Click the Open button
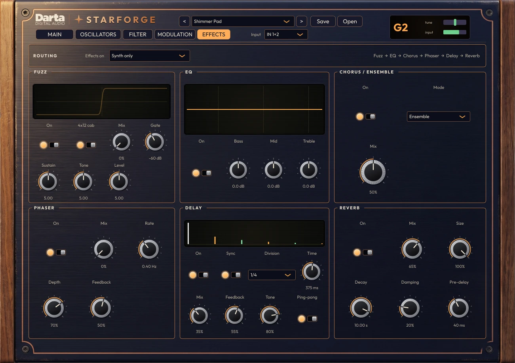 point(350,21)
